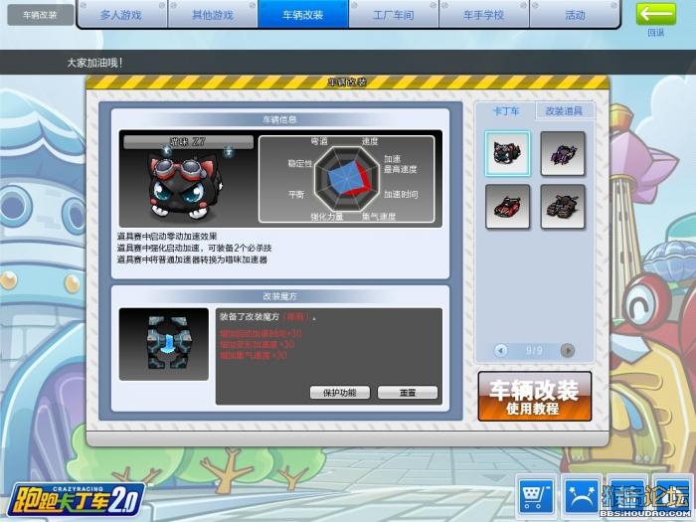Click the 平衡 radar label

click(296, 194)
